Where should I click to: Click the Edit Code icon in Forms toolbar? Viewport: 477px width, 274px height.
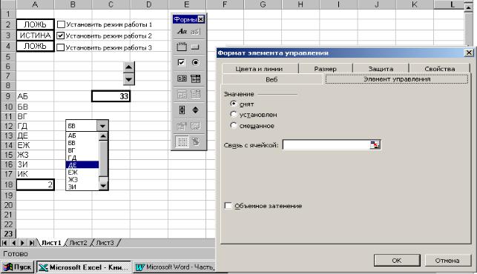point(196,125)
